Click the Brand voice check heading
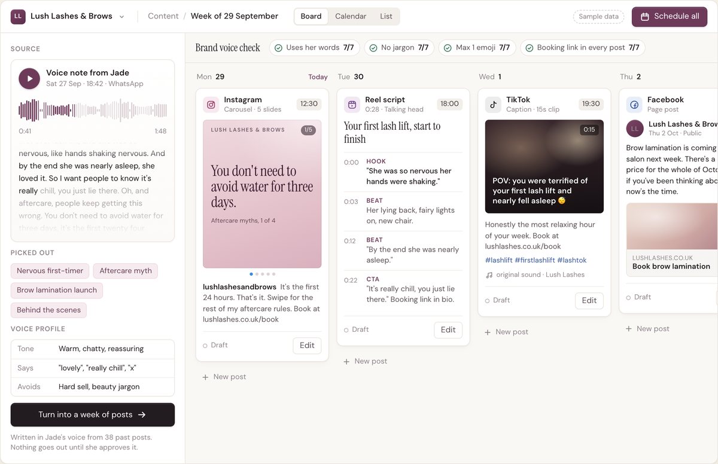The width and height of the screenshot is (718, 464). 228,48
